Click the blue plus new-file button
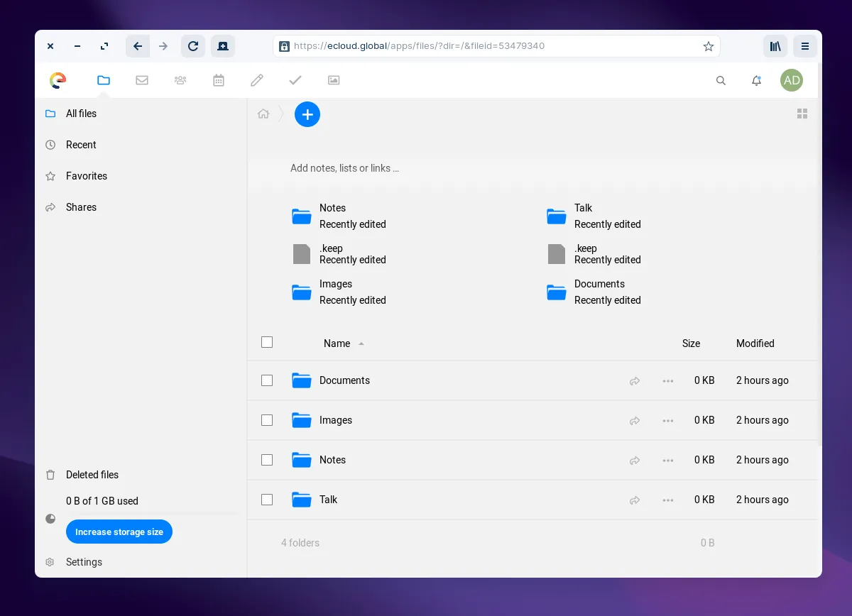The width and height of the screenshot is (852, 616). click(x=307, y=114)
